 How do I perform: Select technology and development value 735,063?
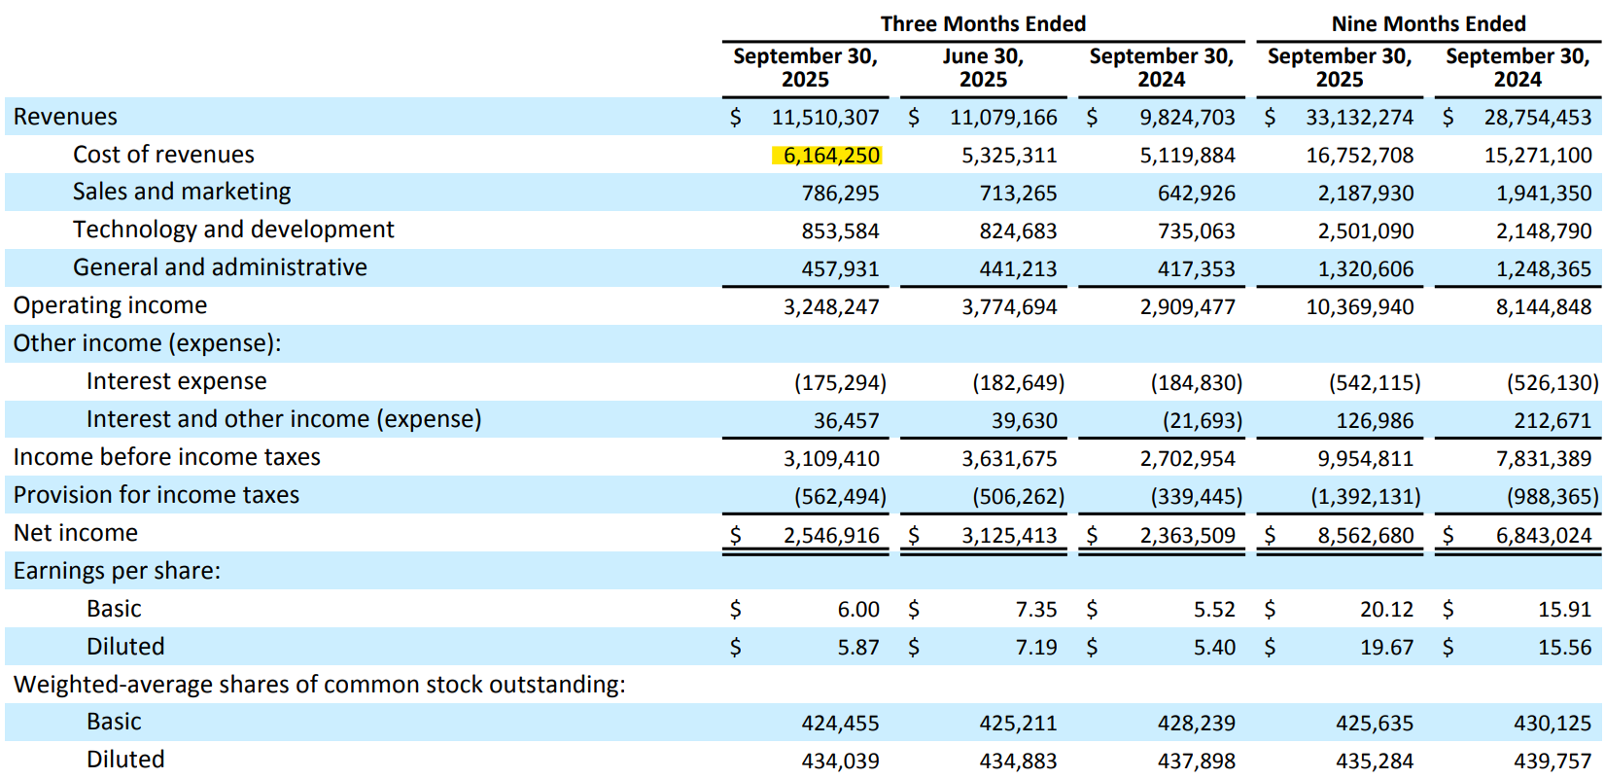click(x=1196, y=231)
